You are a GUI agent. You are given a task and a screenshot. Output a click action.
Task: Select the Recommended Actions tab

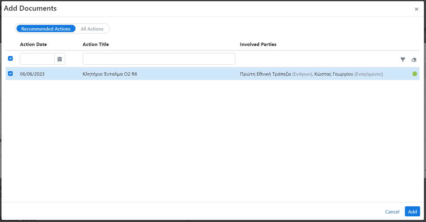click(46, 29)
